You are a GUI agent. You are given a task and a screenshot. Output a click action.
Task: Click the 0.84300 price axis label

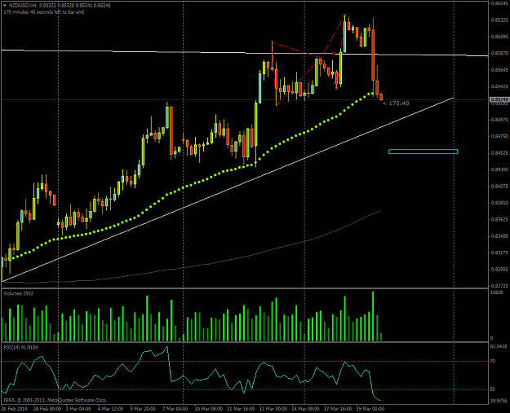click(499, 169)
